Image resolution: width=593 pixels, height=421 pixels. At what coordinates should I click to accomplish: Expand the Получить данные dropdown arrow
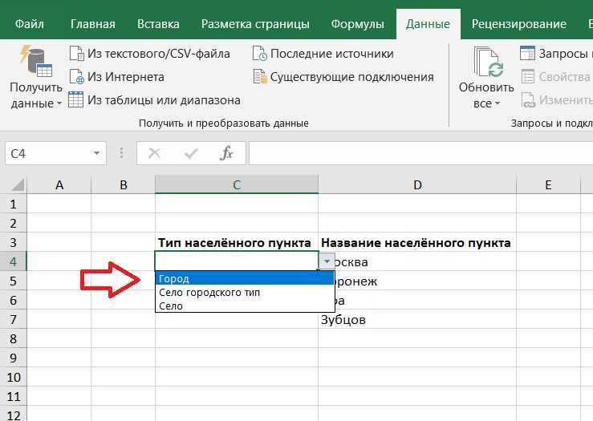click(59, 103)
